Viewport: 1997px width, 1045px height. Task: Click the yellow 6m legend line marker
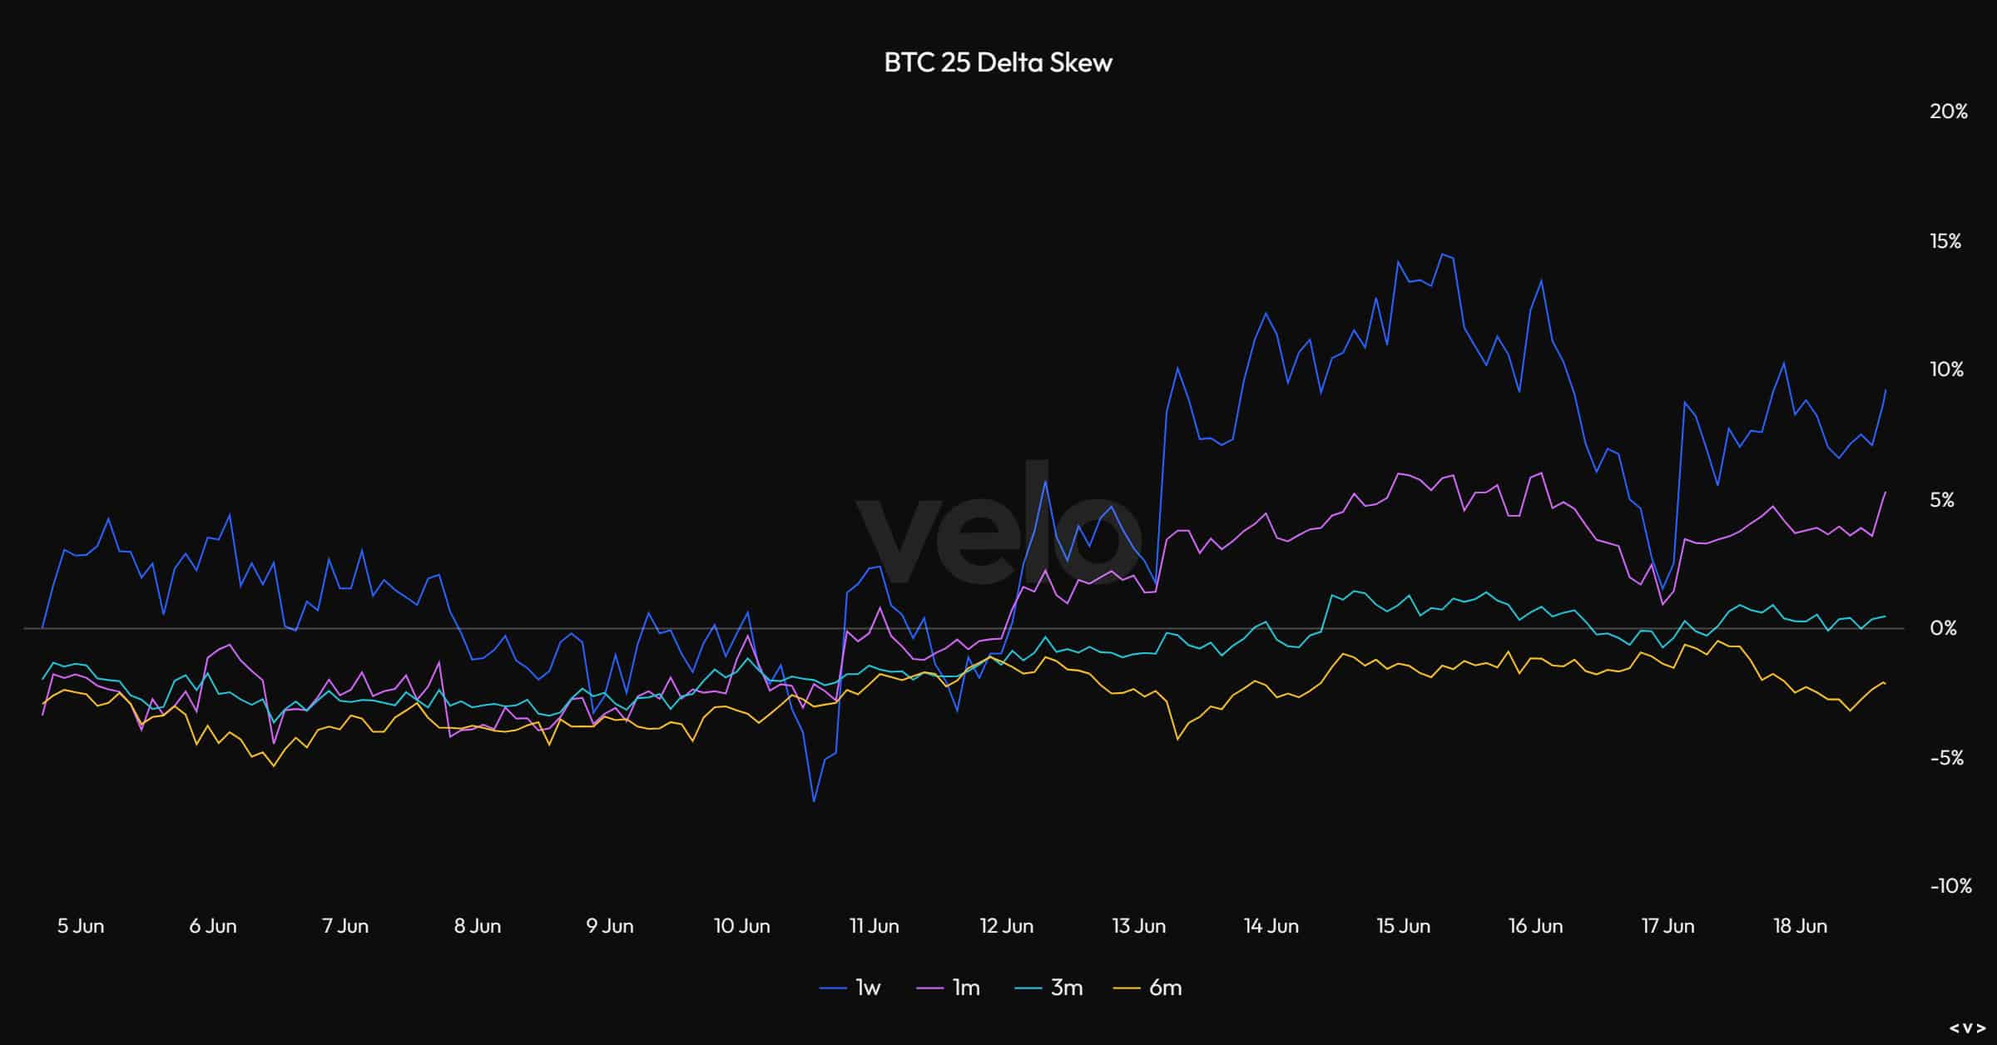[x=1127, y=988]
